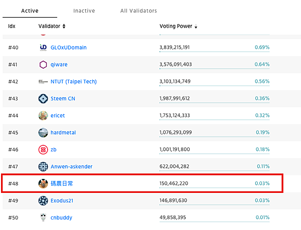Click the Exodus21 patterned avatar

43,200
